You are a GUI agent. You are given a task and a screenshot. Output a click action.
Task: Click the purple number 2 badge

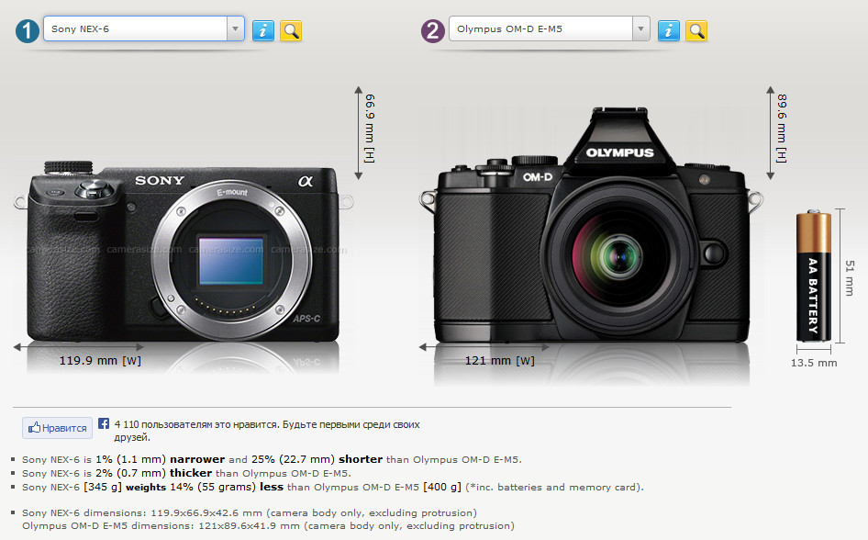click(x=433, y=30)
